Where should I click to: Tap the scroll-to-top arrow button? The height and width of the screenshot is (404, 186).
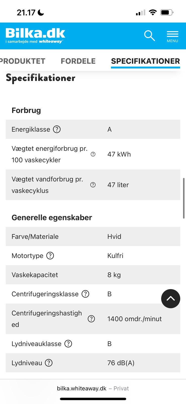click(171, 299)
